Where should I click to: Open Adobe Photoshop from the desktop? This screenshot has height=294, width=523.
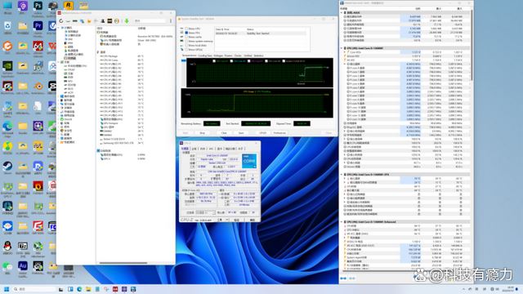click(x=38, y=6)
